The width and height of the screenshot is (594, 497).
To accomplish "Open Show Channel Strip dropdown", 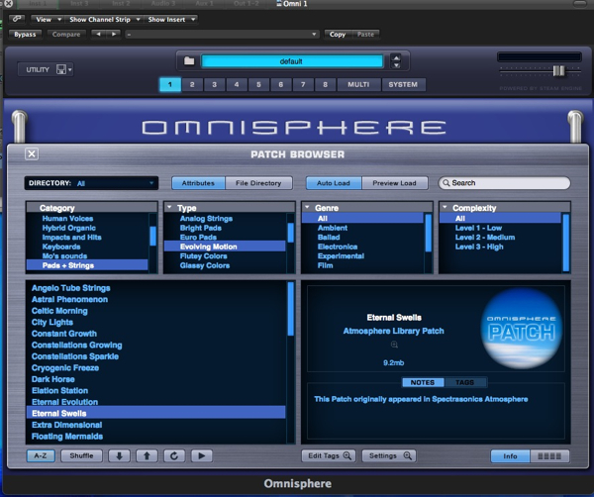I will pos(104,20).
